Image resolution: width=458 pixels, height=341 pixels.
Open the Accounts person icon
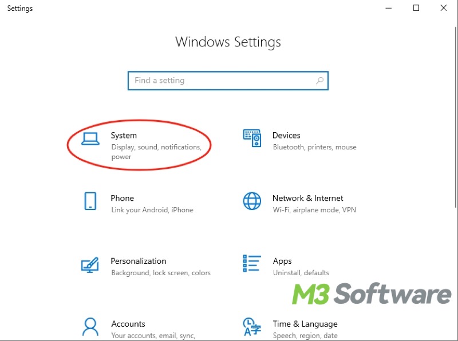(x=90, y=327)
